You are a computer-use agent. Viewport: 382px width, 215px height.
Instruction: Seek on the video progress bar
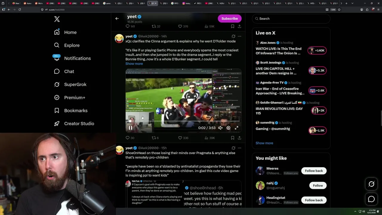point(183,122)
